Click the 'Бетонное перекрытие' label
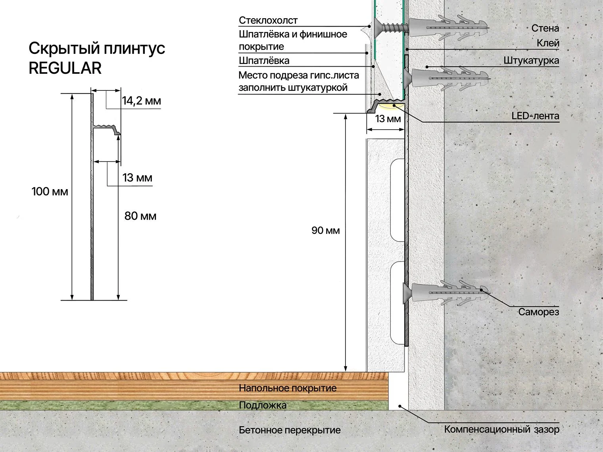Image resolution: width=603 pixels, height=452 pixels. coord(290,430)
